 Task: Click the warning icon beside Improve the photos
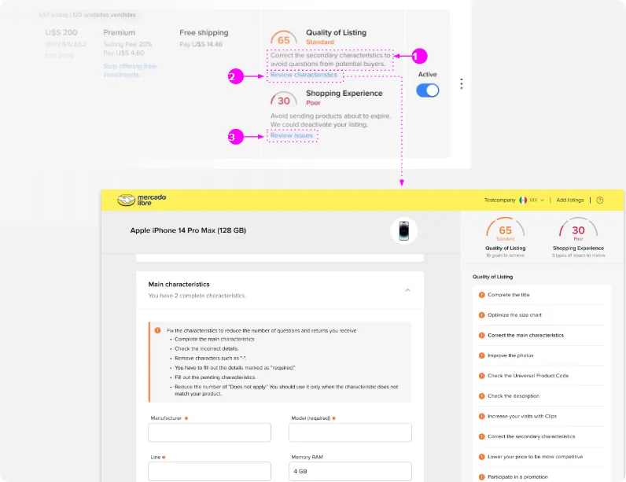coord(481,355)
